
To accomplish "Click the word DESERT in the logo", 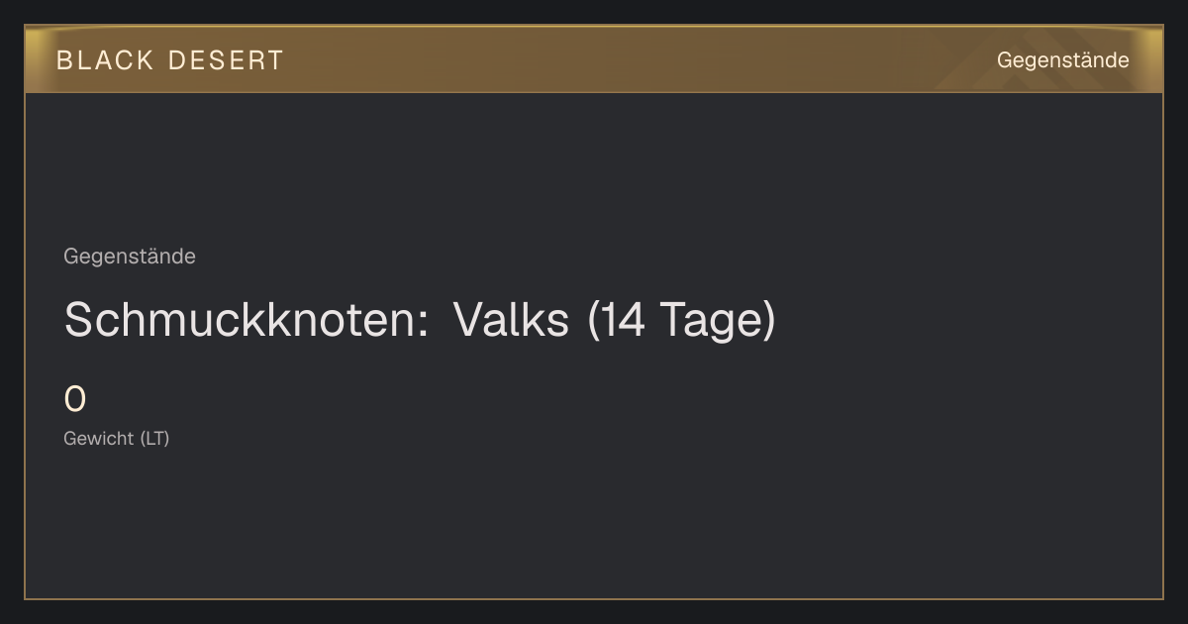I will [x=226, y=60].
